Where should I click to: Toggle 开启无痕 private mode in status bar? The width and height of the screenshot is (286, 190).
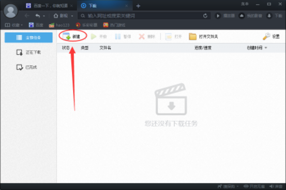(x=254, y=186)
